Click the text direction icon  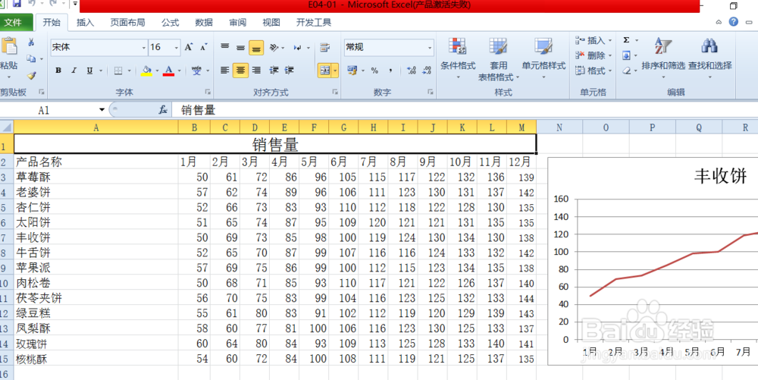298,47
